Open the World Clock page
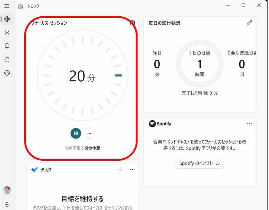 [x=7, y=73]
